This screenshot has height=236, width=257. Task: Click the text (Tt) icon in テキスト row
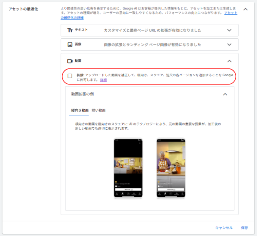(x=70, y=30)
